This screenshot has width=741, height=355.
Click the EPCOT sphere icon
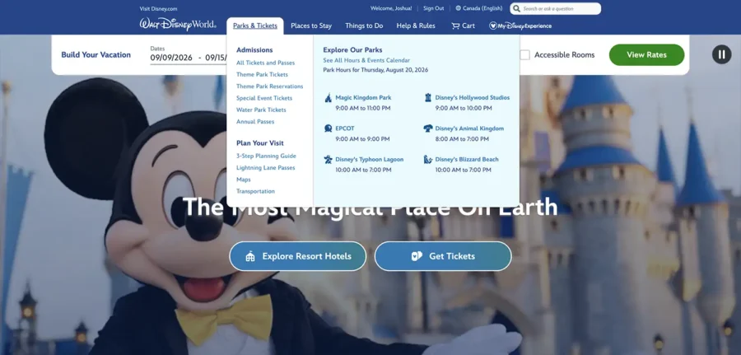point(328,128)
